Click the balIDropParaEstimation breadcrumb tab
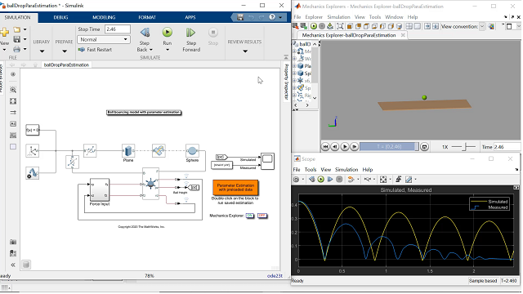This screenshot has height=294, width=523. (66, 65)
